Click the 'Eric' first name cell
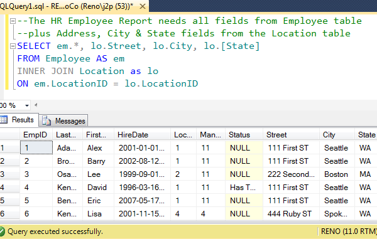 tap(99, 201)
